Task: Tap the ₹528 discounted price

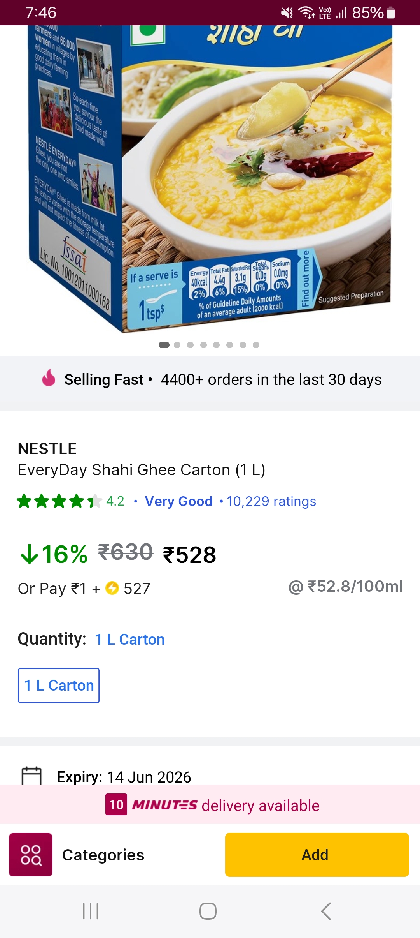Action: click(189, 555)
